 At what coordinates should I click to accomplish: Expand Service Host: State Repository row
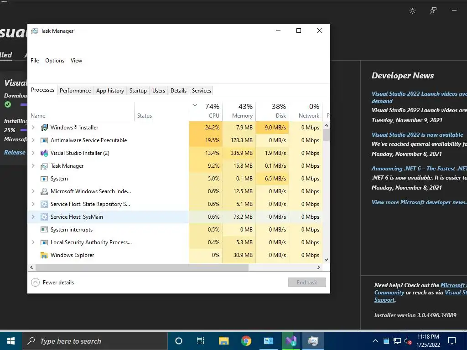33,204
